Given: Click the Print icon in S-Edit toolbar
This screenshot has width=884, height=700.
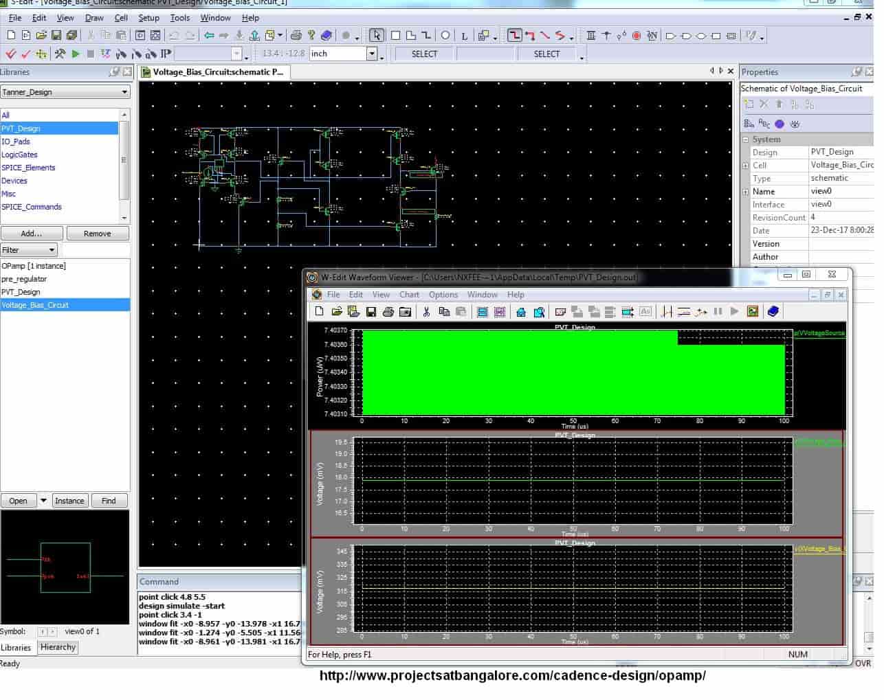Looking at the screenshot, I should (x=296, y=35).
